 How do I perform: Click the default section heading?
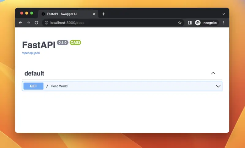click(x=34, y=73)
